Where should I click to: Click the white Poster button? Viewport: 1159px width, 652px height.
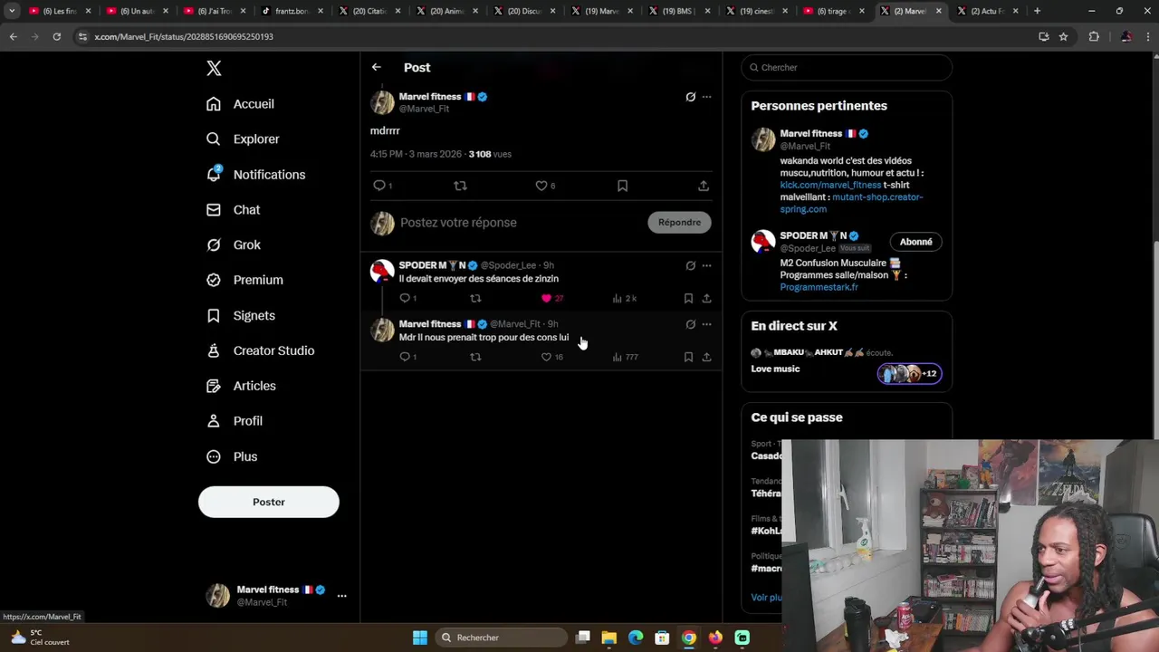click(269, 502)
